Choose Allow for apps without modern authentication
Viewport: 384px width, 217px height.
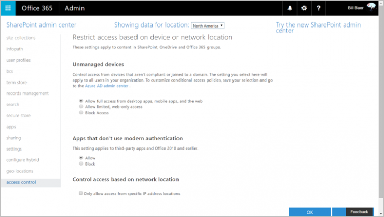click(81, 157)
